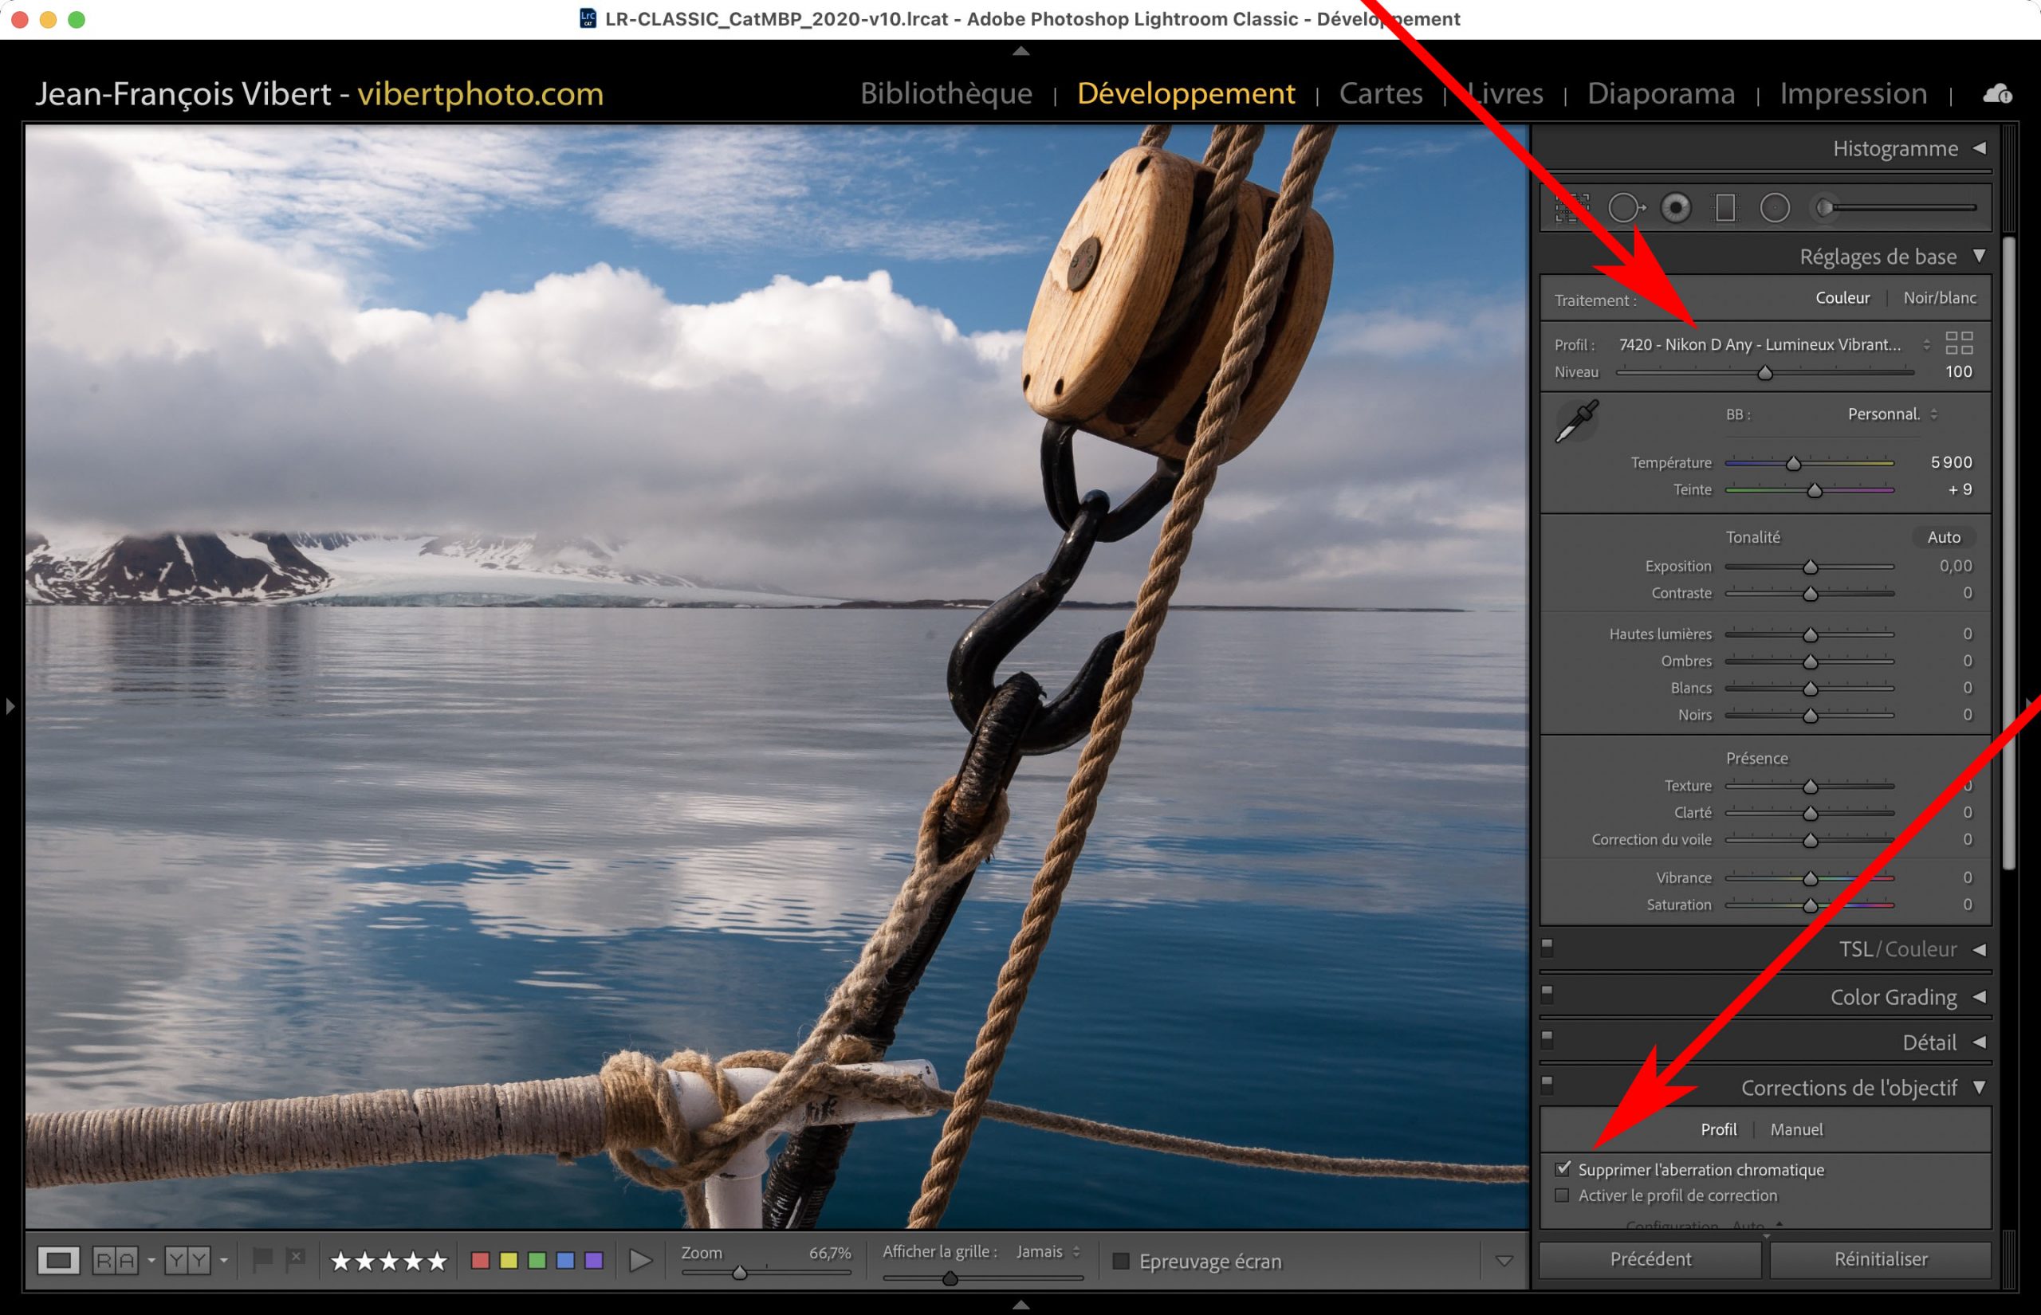The image size is (2041, 1315).
Task: Click the Réinitialiser button
Action: (1881, 1259)
